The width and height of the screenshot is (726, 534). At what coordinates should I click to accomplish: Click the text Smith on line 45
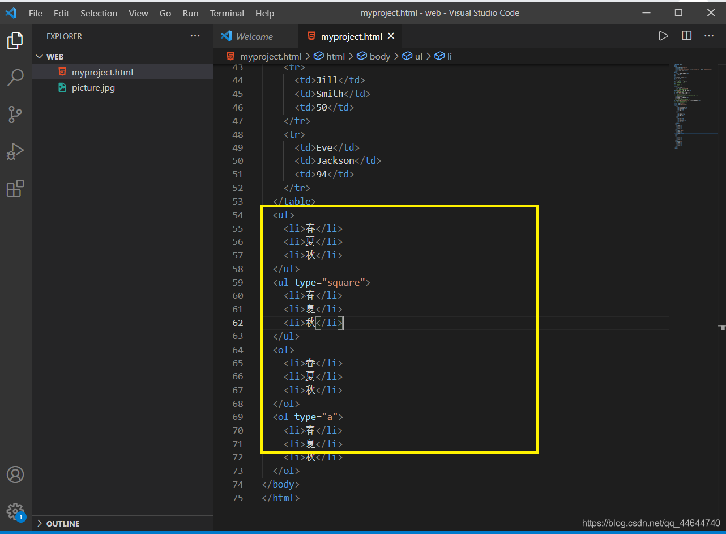pos(330,94)
